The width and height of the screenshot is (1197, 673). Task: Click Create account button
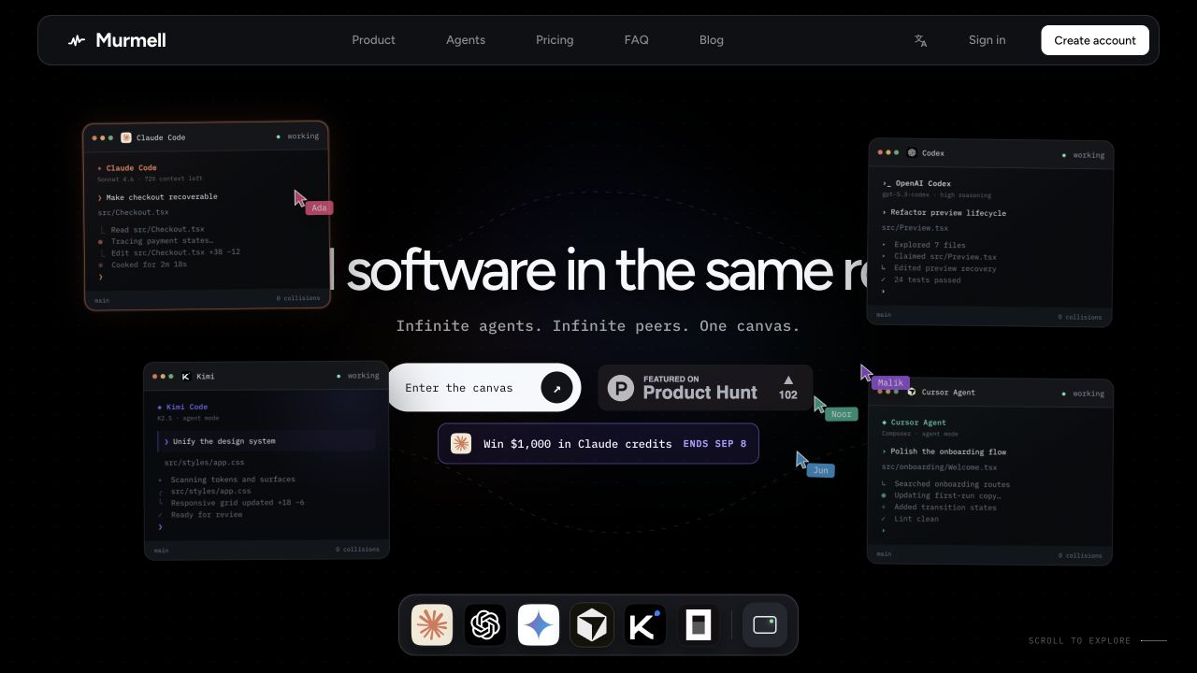[1095, 40]
